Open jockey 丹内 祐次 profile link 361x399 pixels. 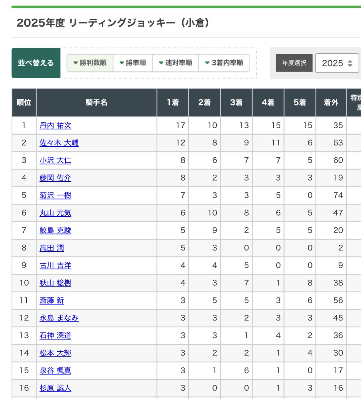pos(55,125)
